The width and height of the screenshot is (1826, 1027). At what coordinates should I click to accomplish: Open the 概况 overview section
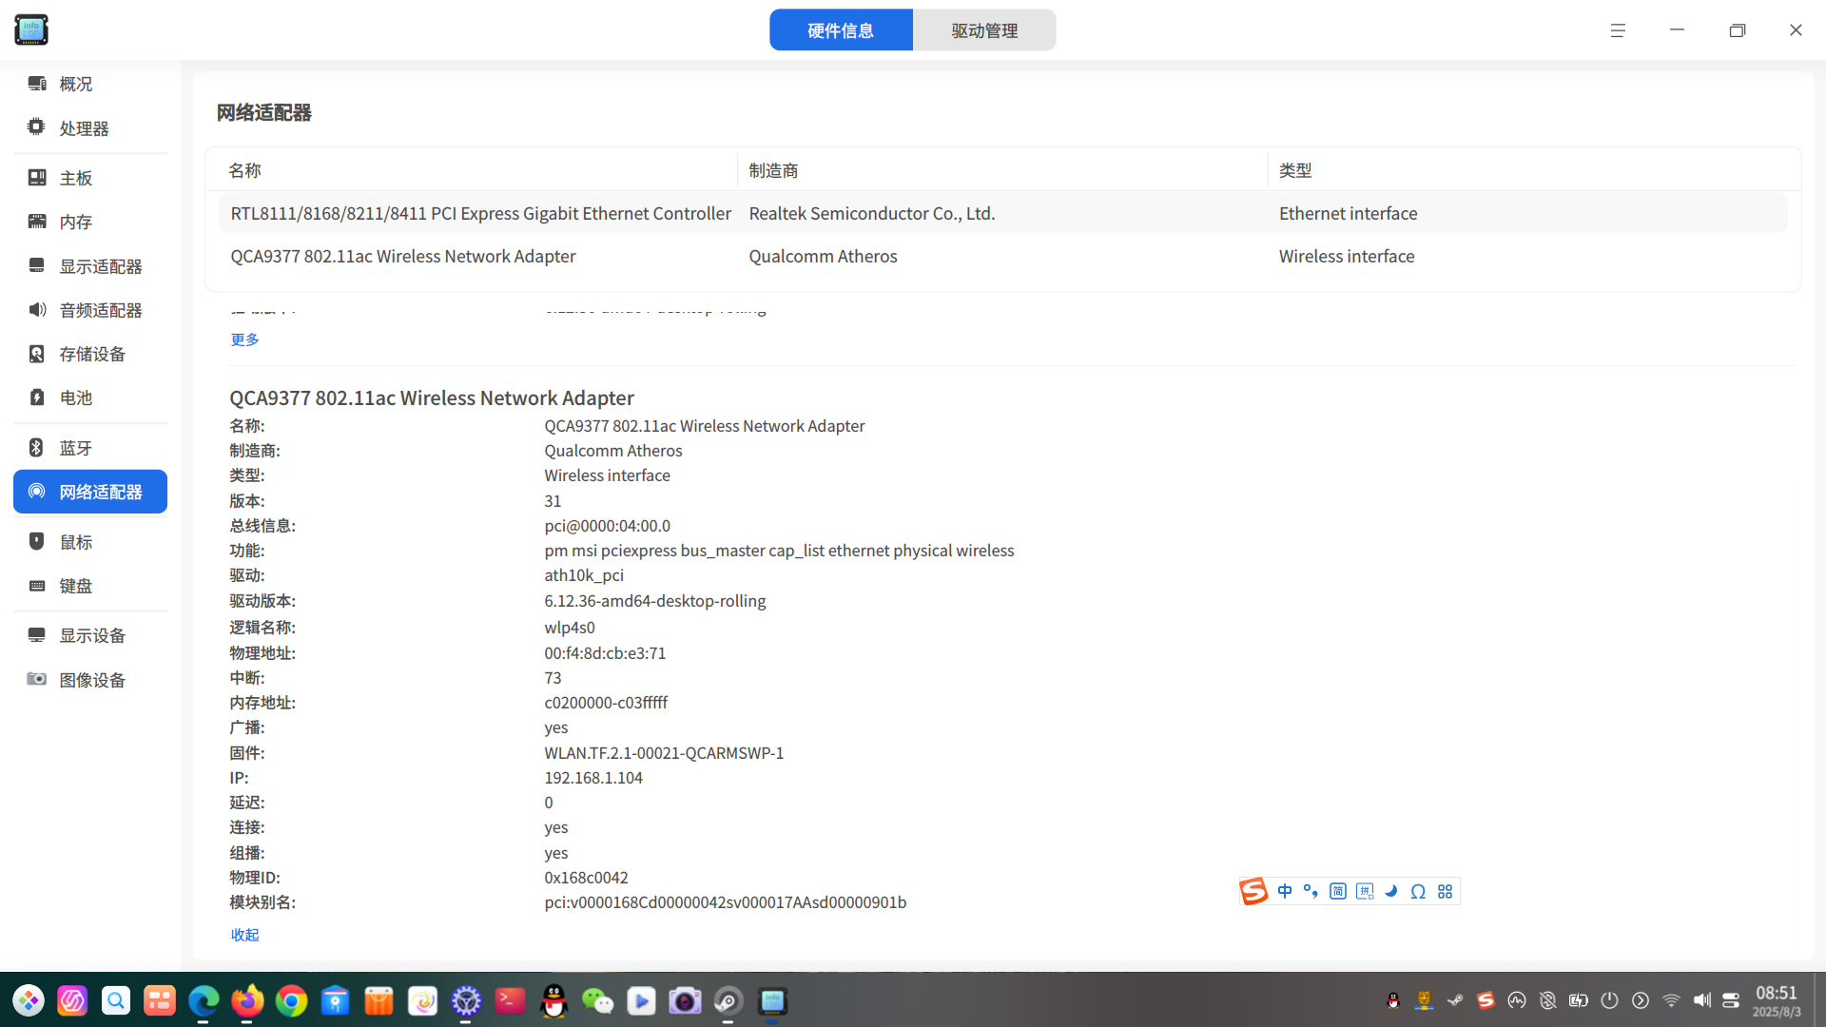point(90,84)
